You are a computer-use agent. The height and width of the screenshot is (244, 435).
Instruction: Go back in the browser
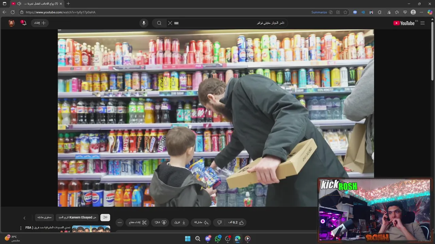click(x=4, y=12)
